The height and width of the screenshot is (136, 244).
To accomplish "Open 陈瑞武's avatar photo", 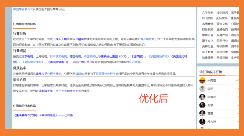I will pos(203,97).
